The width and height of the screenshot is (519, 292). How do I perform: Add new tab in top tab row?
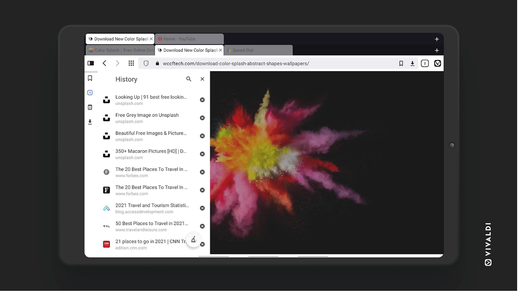[x=436, y=39]
